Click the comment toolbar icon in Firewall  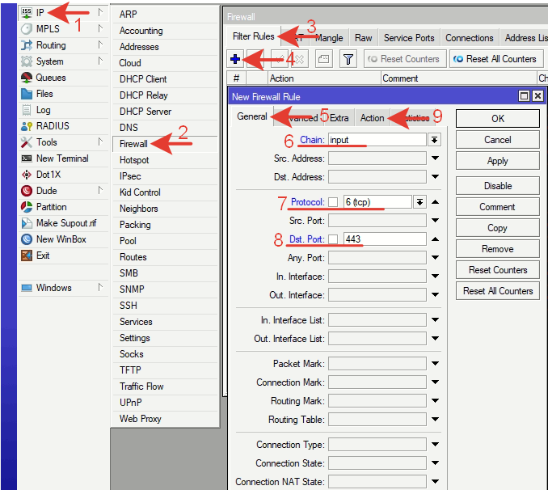coord(323,59)
